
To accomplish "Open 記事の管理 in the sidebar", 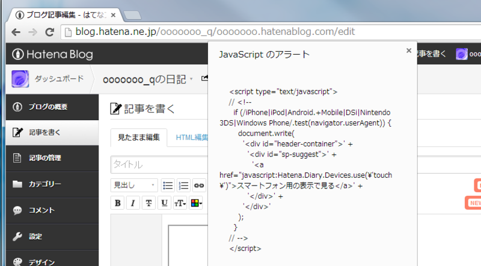I will [52, 158].
